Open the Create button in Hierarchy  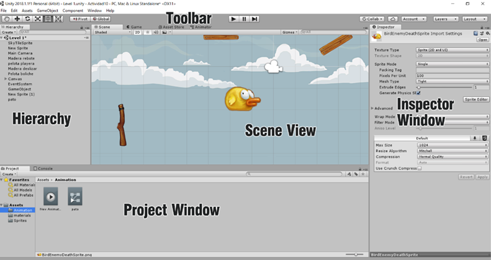pyautogui.click(x=9, y=32)
